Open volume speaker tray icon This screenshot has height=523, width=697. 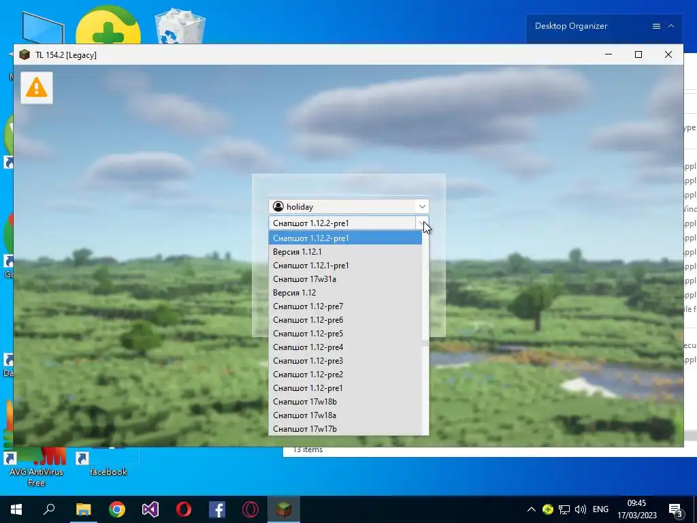click(x=580, y=509)
